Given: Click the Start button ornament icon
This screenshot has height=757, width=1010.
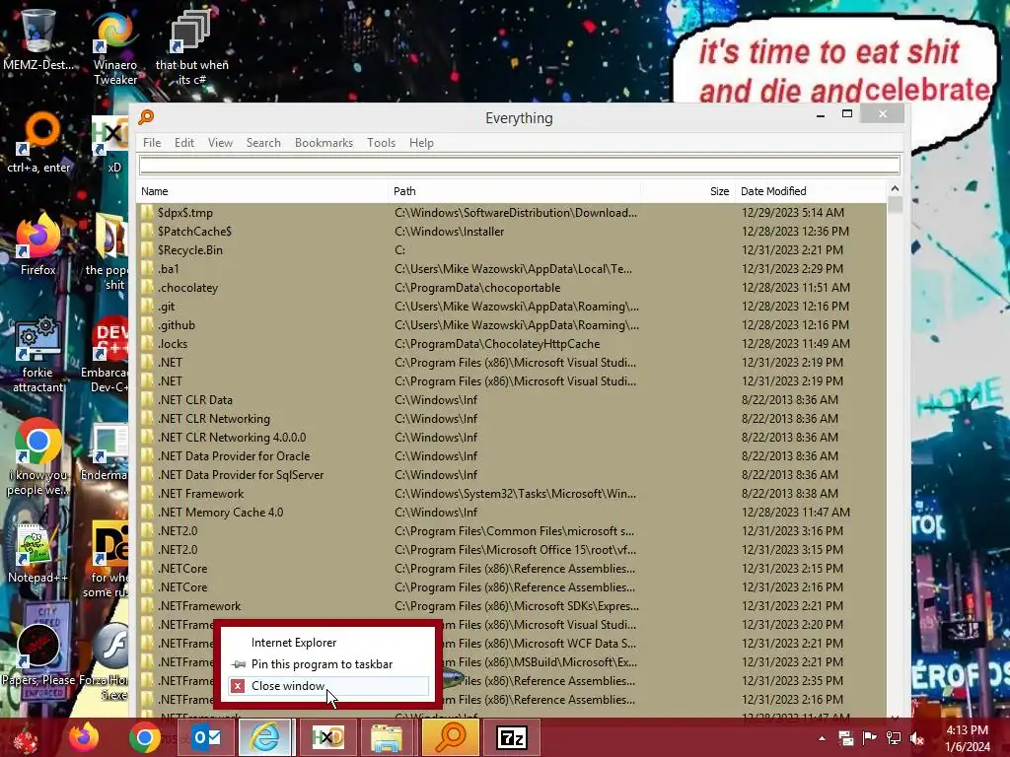Looking at the screenshot, I should (x=26, y=738).
